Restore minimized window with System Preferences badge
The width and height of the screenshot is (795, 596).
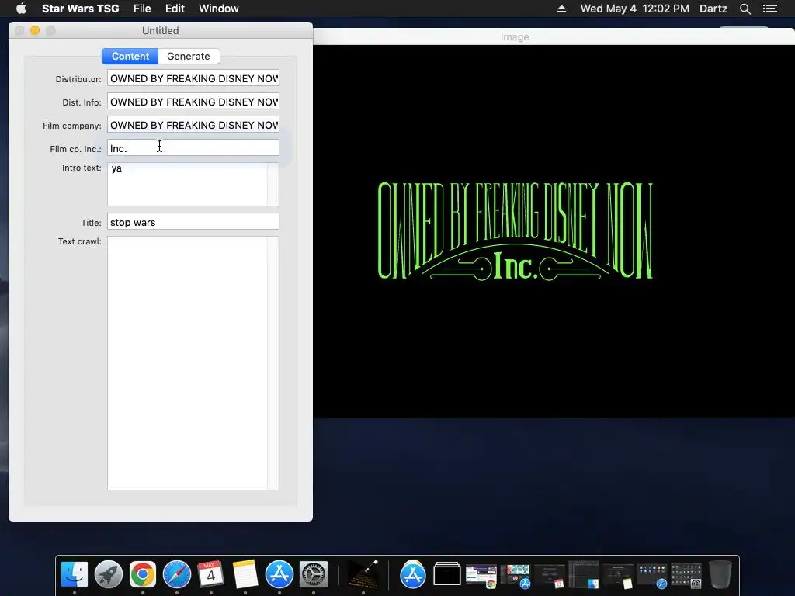click(686, 576)
